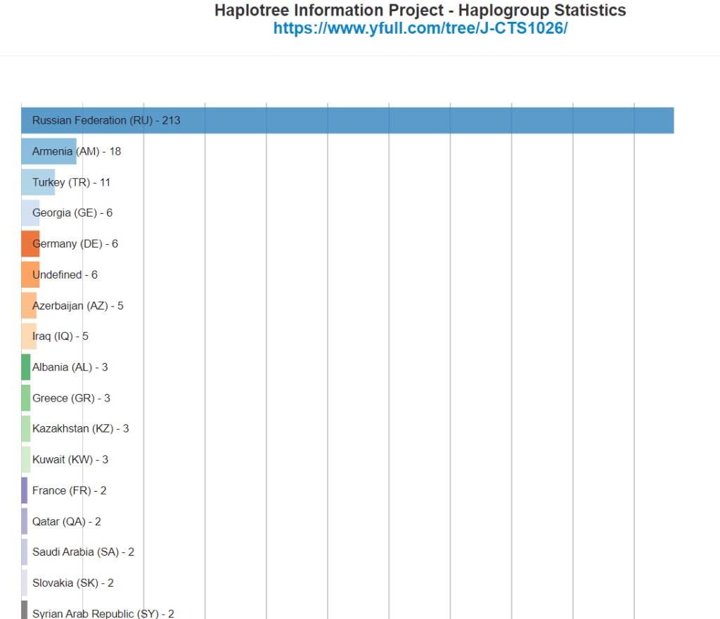Open the yfull.com J-CTS1026 tree link
Image resolution: width=720 pixels, height=619 pixels.
point(420,29)
